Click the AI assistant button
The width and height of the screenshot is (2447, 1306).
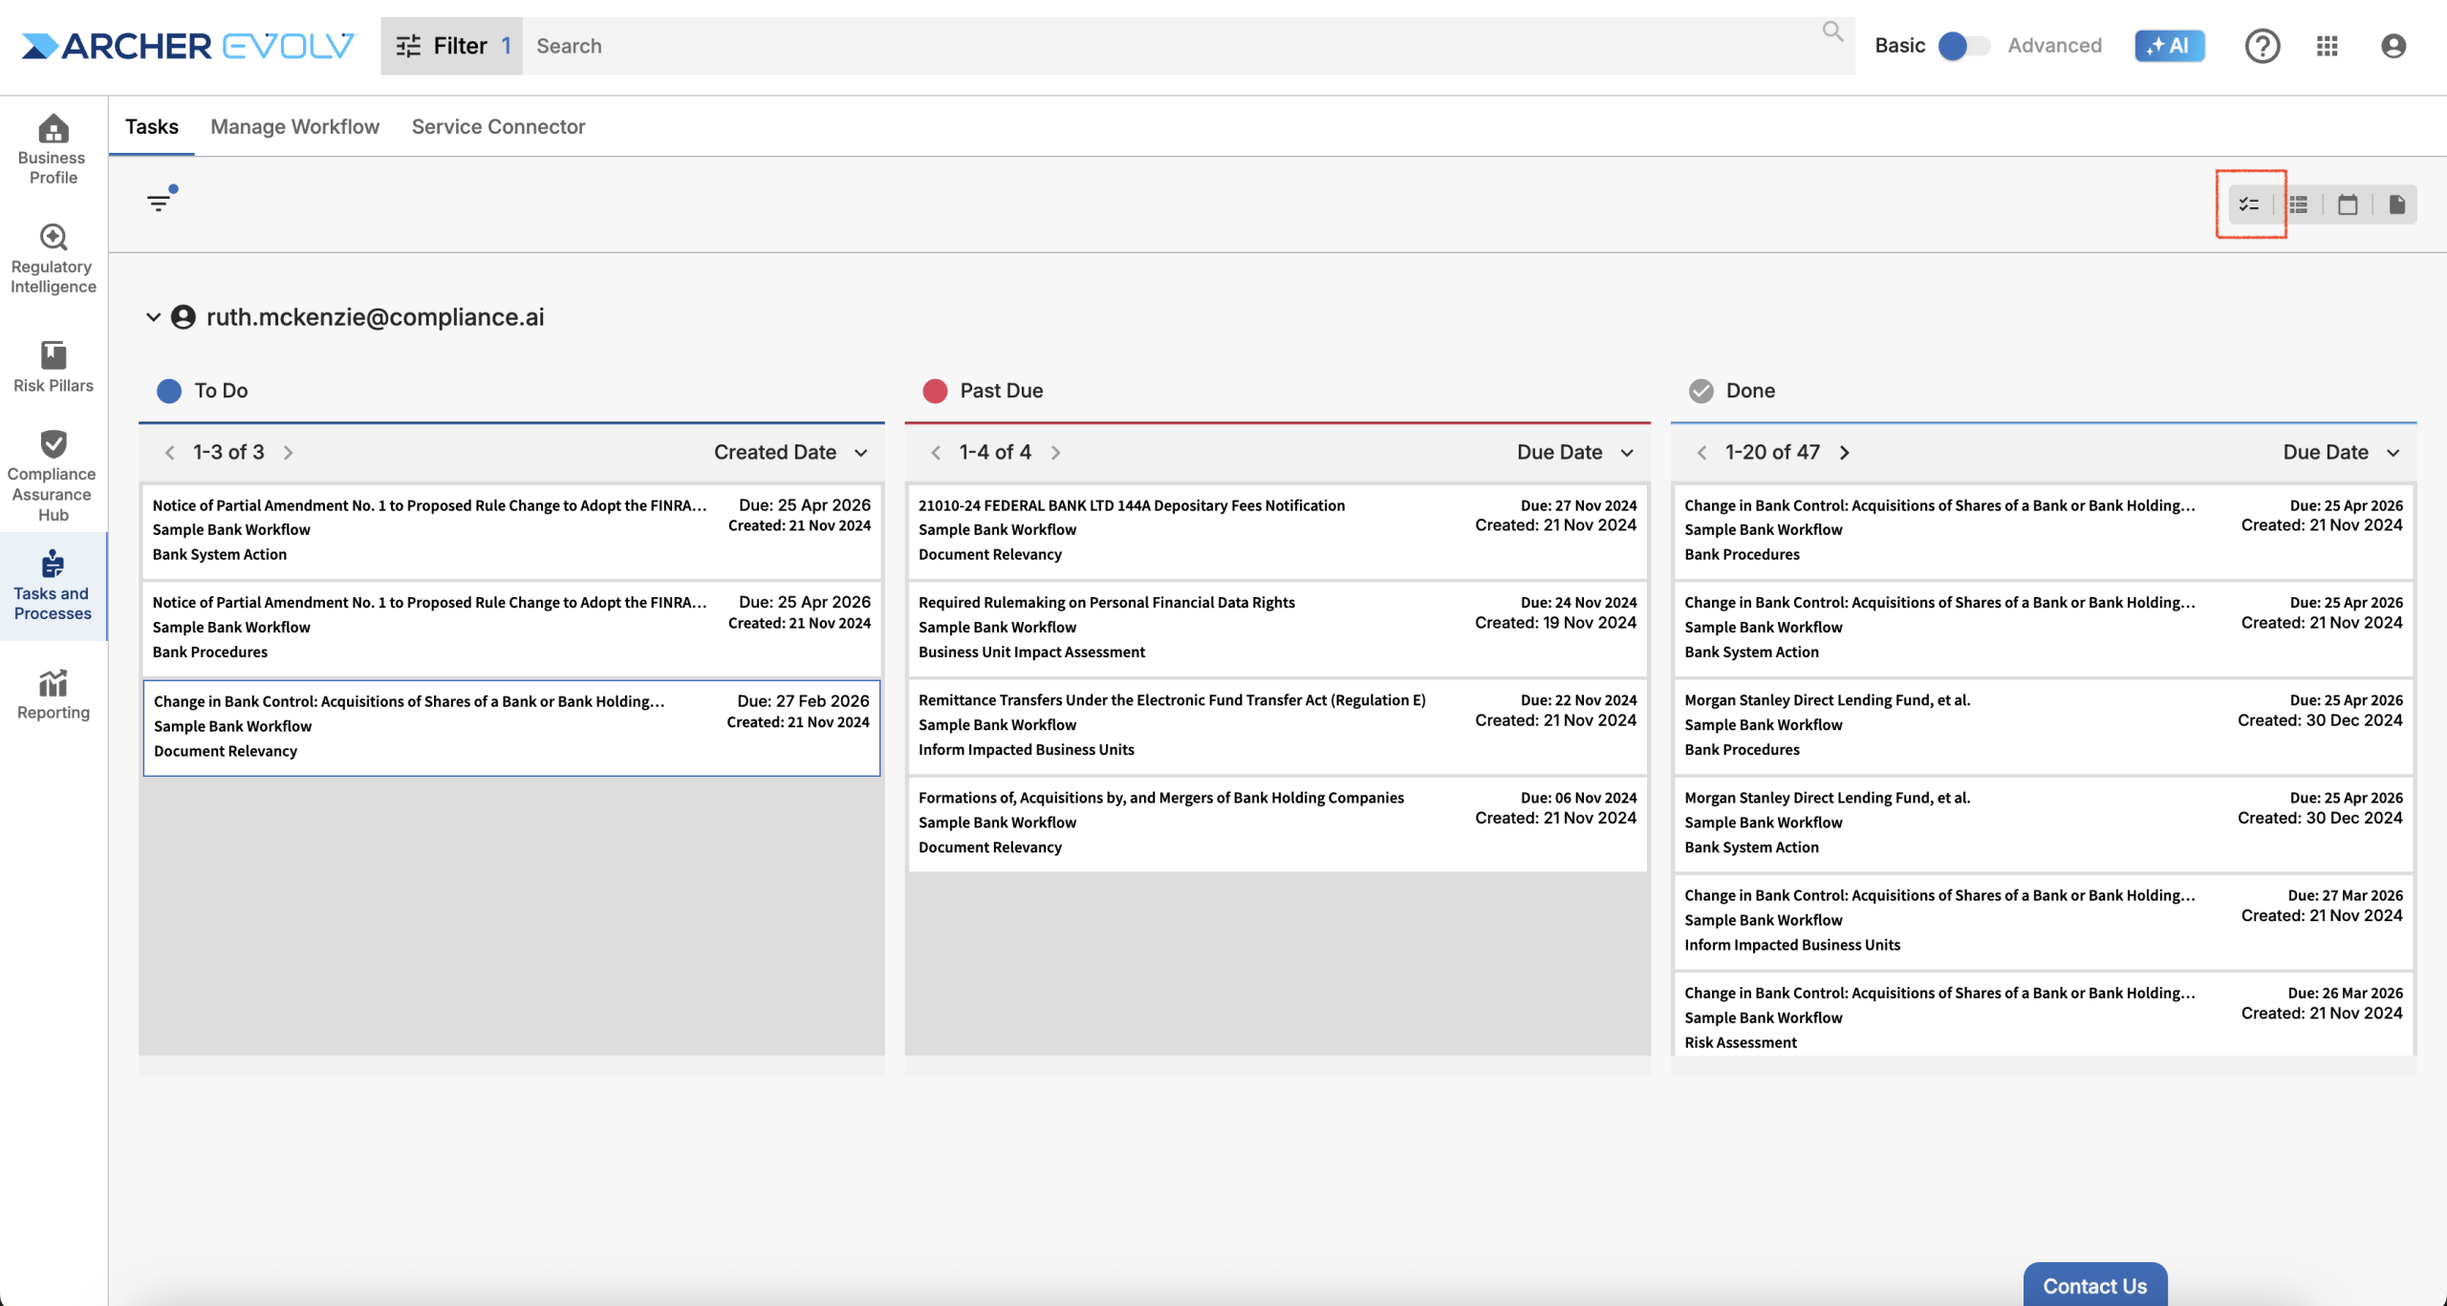point(2169,46)
